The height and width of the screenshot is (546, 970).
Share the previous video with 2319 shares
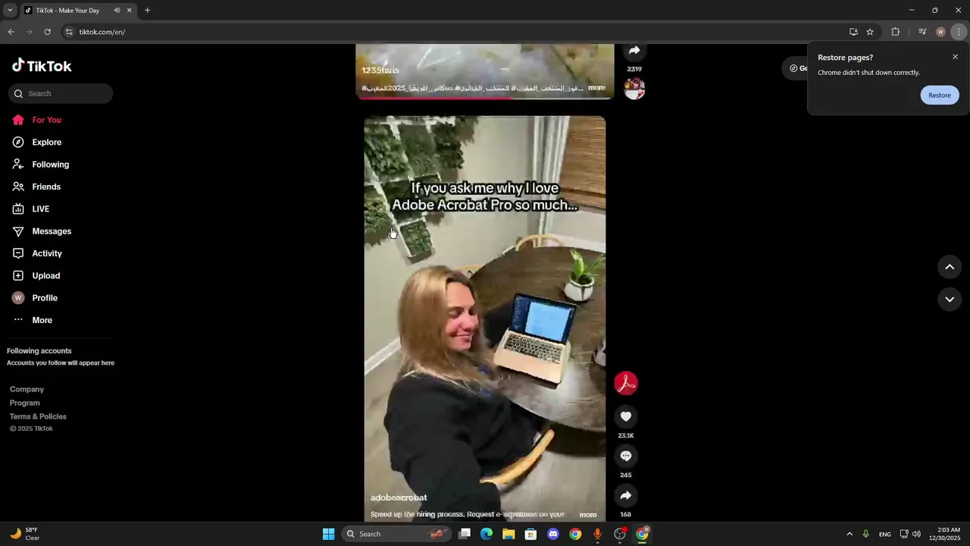pos(634,50)
